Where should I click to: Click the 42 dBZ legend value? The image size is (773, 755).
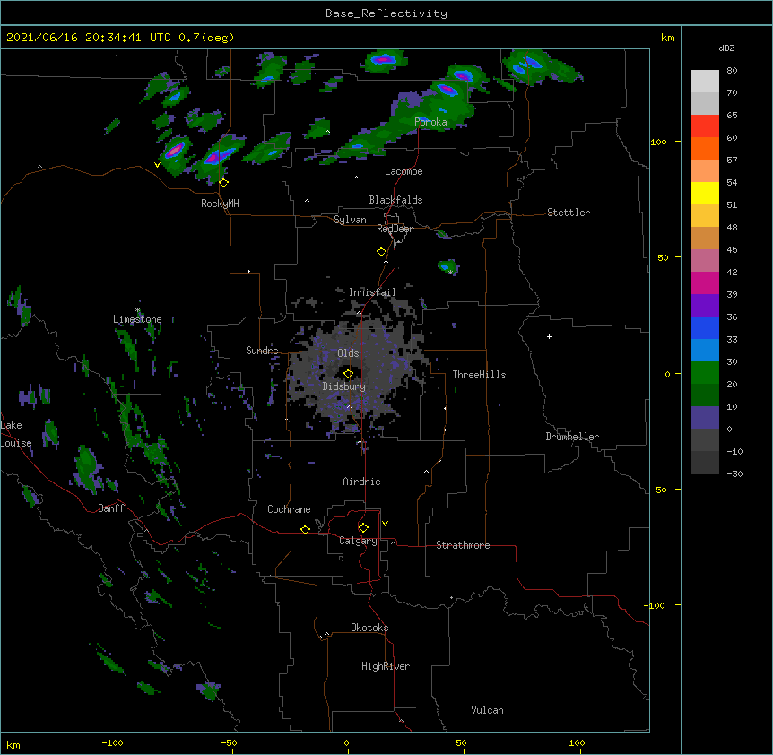pos(732,272)
